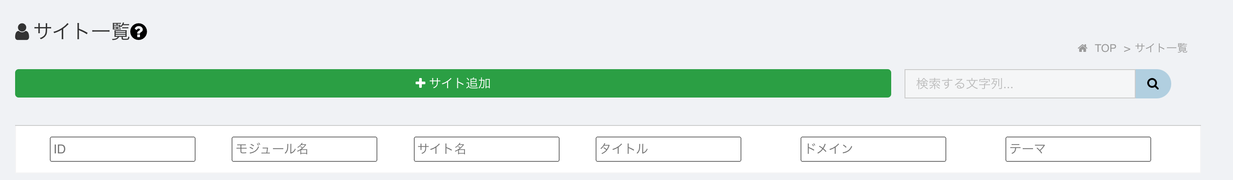Open the TOP breadcrumb link
This screenshot has height=180, width=1233.
(x=1105, y=48)
